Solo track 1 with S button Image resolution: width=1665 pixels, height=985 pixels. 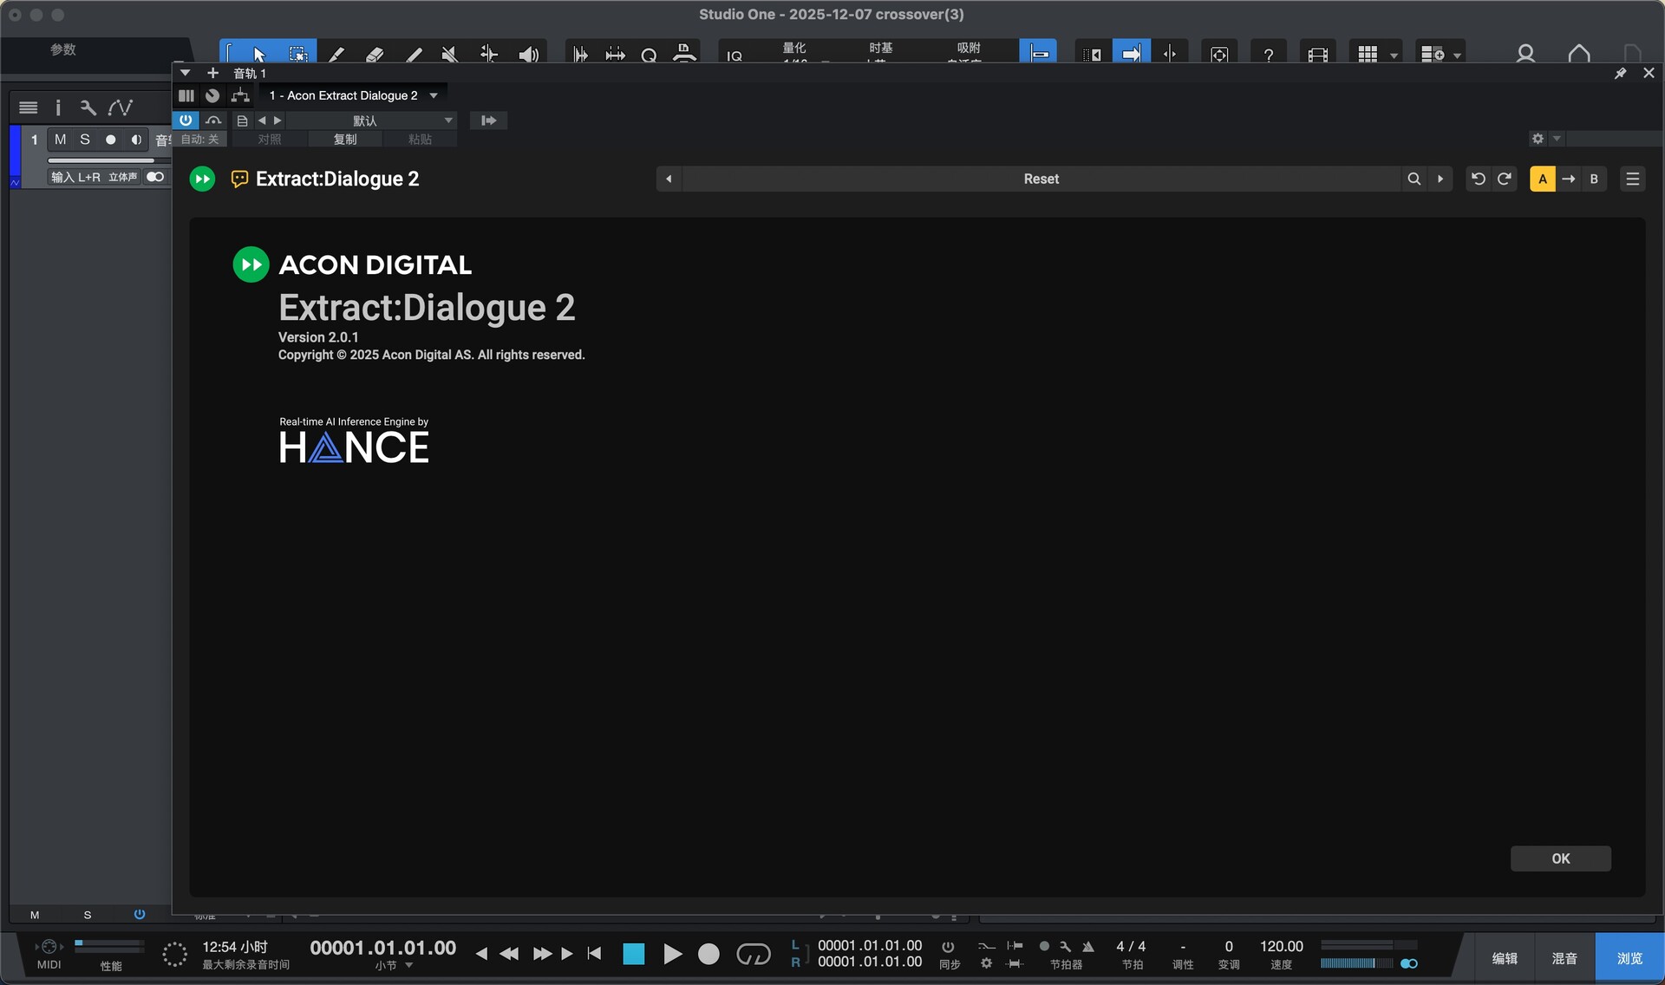point(85,140)
